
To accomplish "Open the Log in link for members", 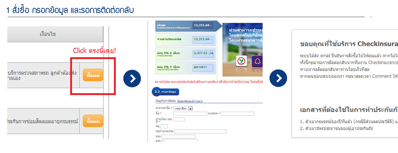I will click(190, 101).
